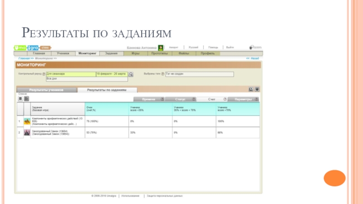
Task: Click the Umaigra class logo
Action: (32, 48)
